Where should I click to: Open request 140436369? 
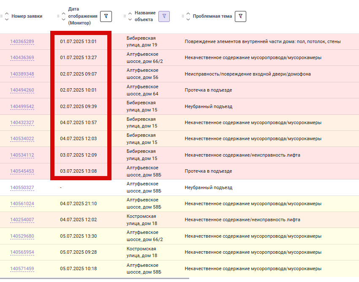22,57
